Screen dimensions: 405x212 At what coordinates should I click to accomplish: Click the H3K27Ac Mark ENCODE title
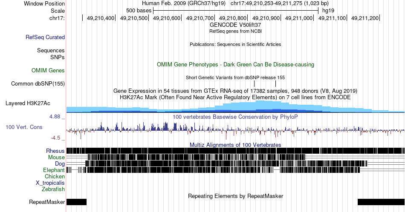pos(235,97)
